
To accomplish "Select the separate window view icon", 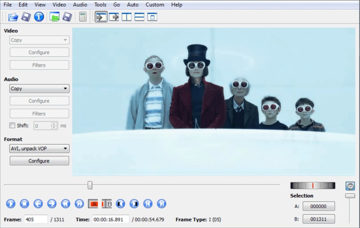I will pyautogui.click(x=152, y=17).
